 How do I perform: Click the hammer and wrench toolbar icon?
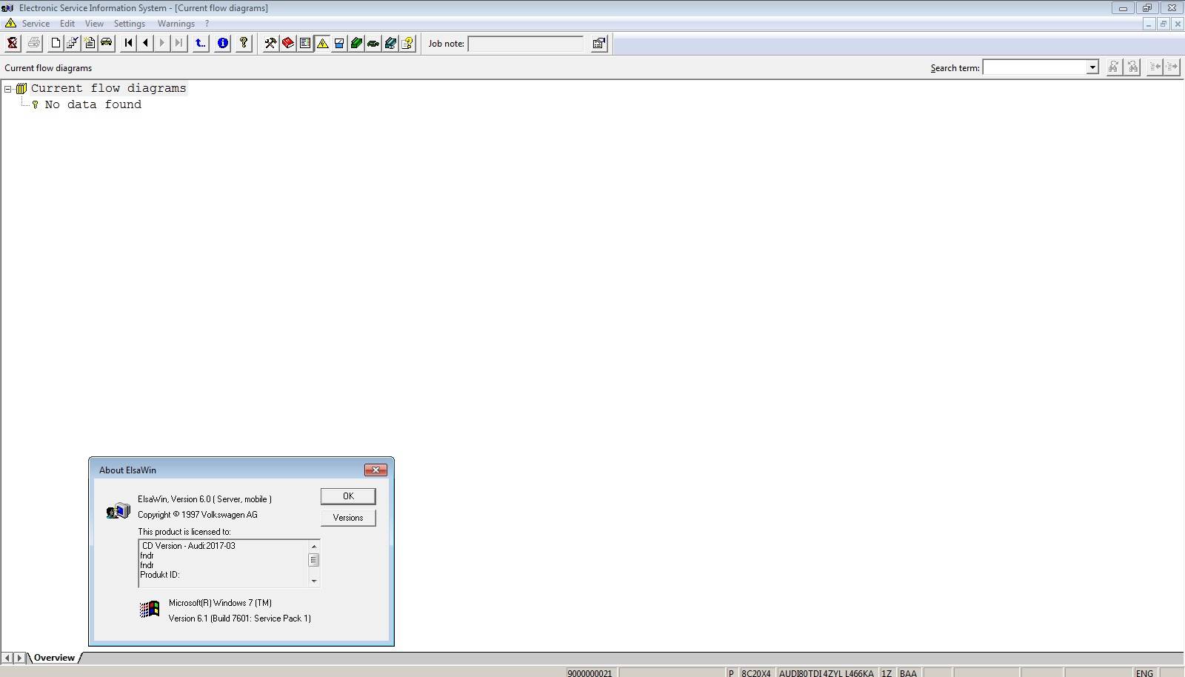click(270, 44)
